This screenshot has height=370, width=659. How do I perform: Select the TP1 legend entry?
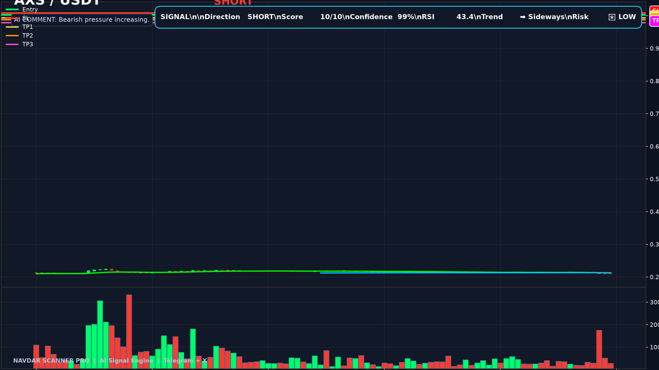coord(19,27)
